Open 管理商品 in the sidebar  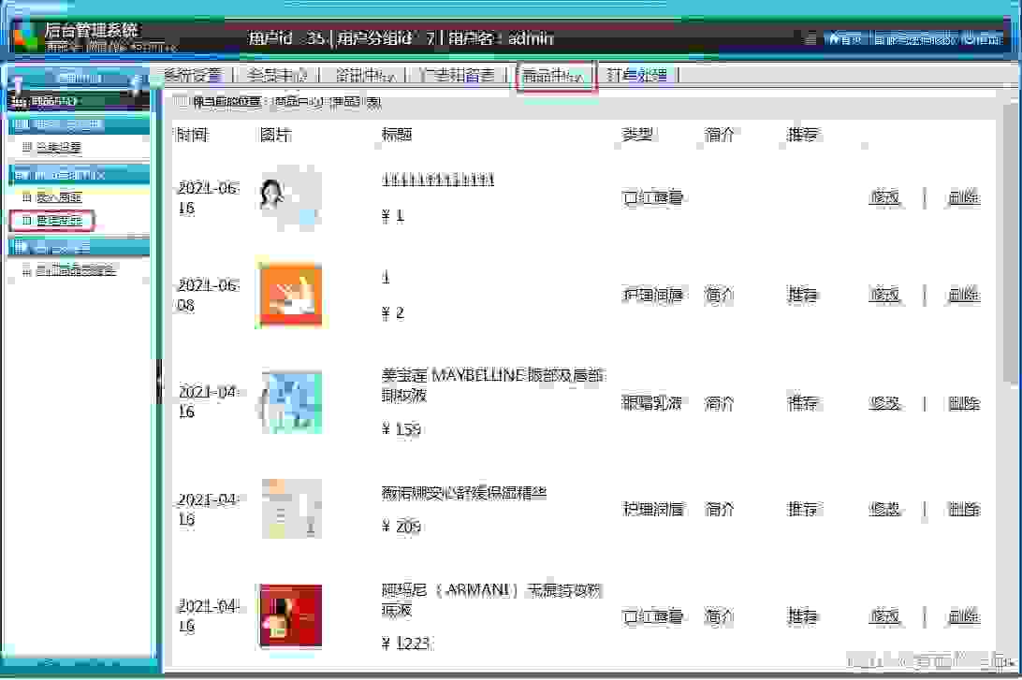click(59, 221)
